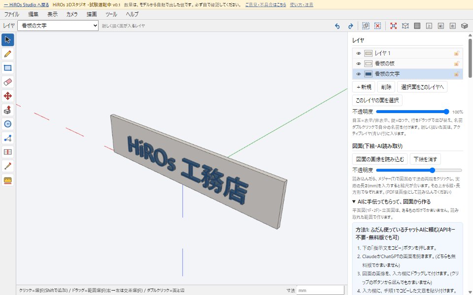The image size is (473, 295).
Task: Undo the last action
Action: (337, 26)
